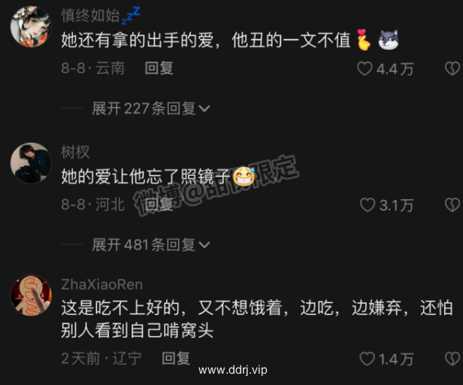The image size is (463, 385).
Task: Expand 展开227条回复 replies
Action: (x=151, y=108)
